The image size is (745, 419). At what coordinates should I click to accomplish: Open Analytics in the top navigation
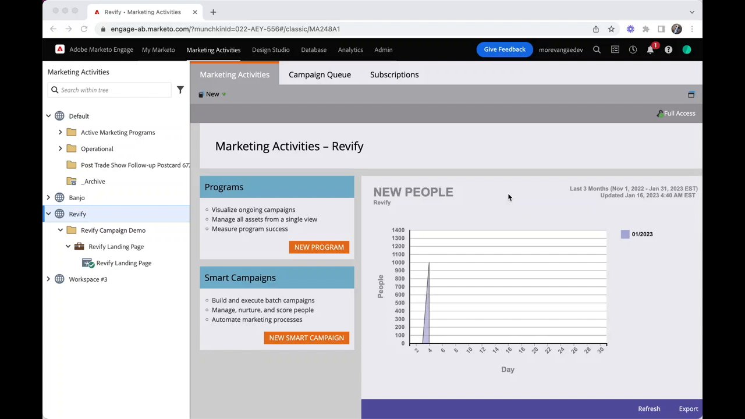click(350, 49)
